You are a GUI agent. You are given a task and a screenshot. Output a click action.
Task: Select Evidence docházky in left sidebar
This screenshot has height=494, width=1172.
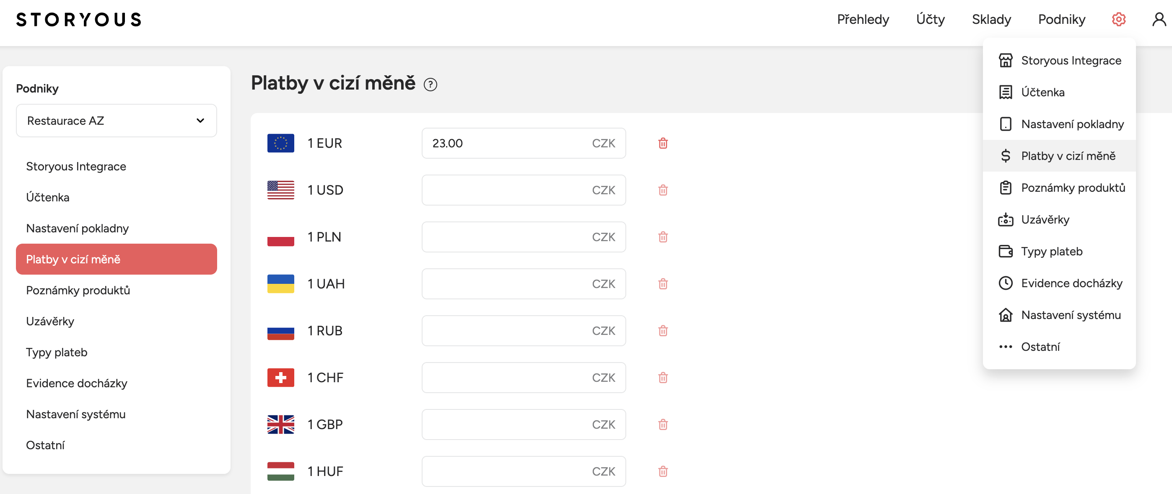tap(76, 383)
